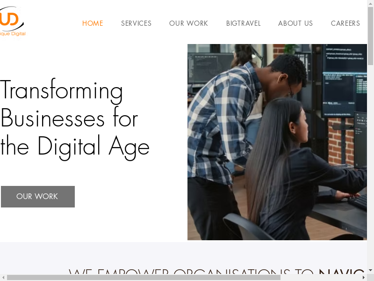Click the scroll-up arrow of vertical scrollbar
This screenshot has height=281, width=374.
[370, 3]
